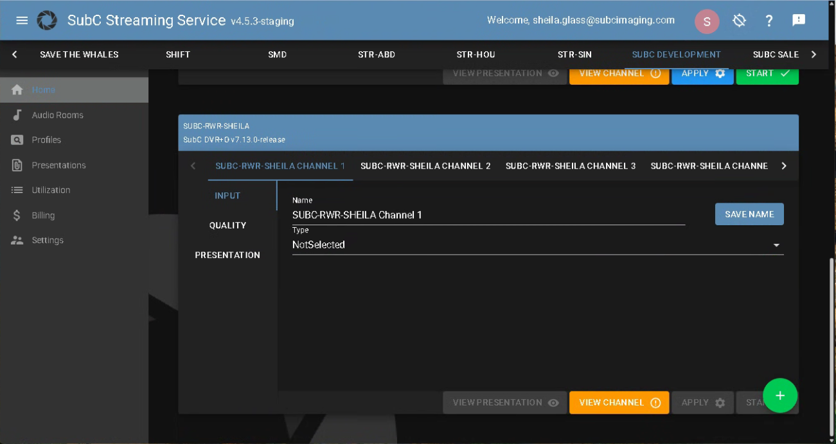Open Profiles from the sidebar
The image size is (836, 444).
46,140
